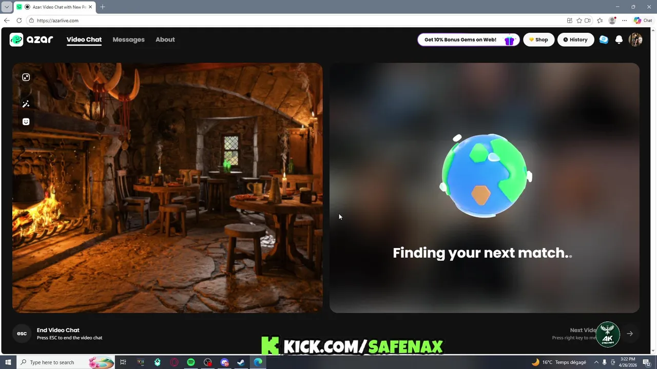This screenshot has width=657, height=369.
Task: Open Task View on the taskbar
Action: (x=123, y=362)
